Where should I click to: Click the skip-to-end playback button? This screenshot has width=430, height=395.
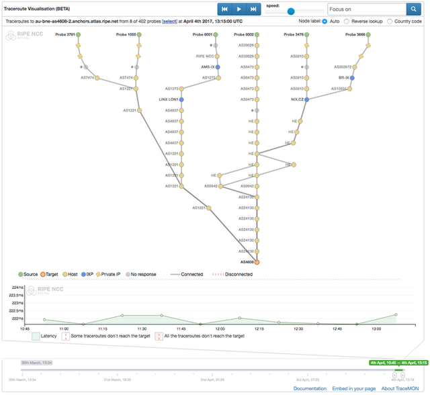[253, 9]
